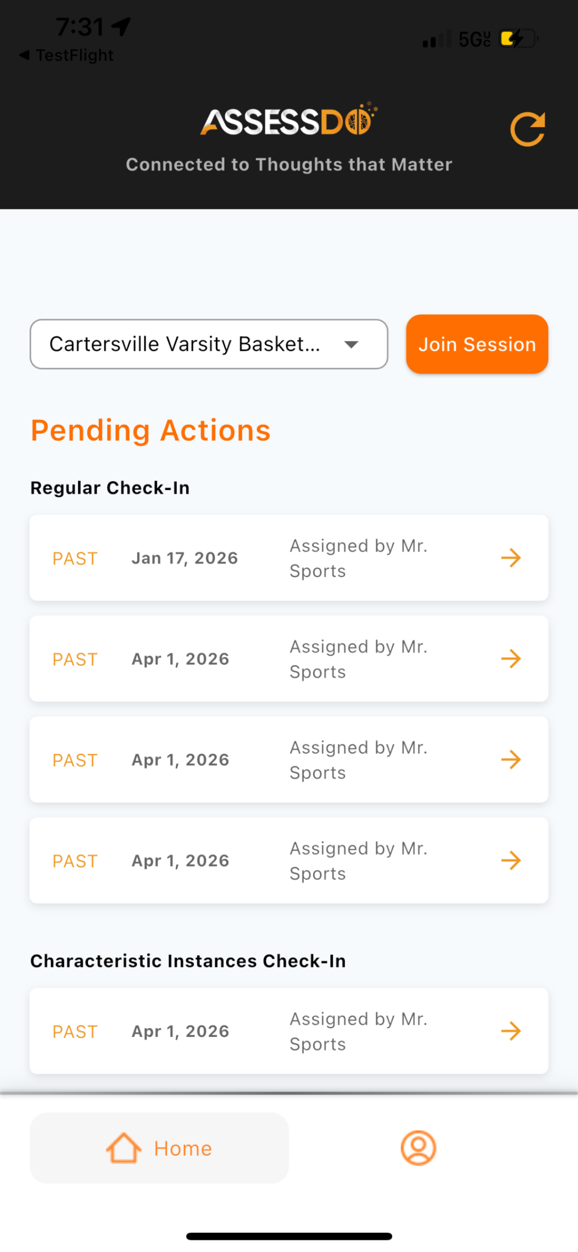Return to TestFlight via the back link
The width and height of the screenshot is (578, 1252).
pyautogui.click(x=74, y=55)
